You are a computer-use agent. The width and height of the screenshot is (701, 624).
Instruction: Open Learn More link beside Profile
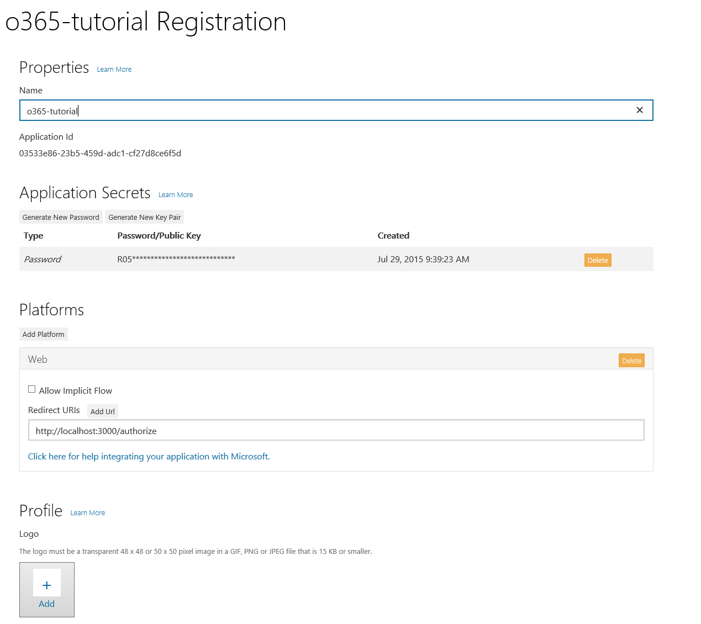click(88, 513)
